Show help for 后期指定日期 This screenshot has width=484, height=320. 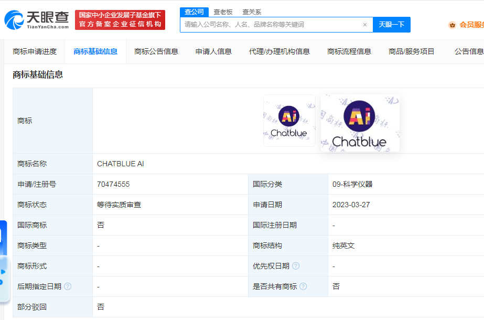coord(68,286)
